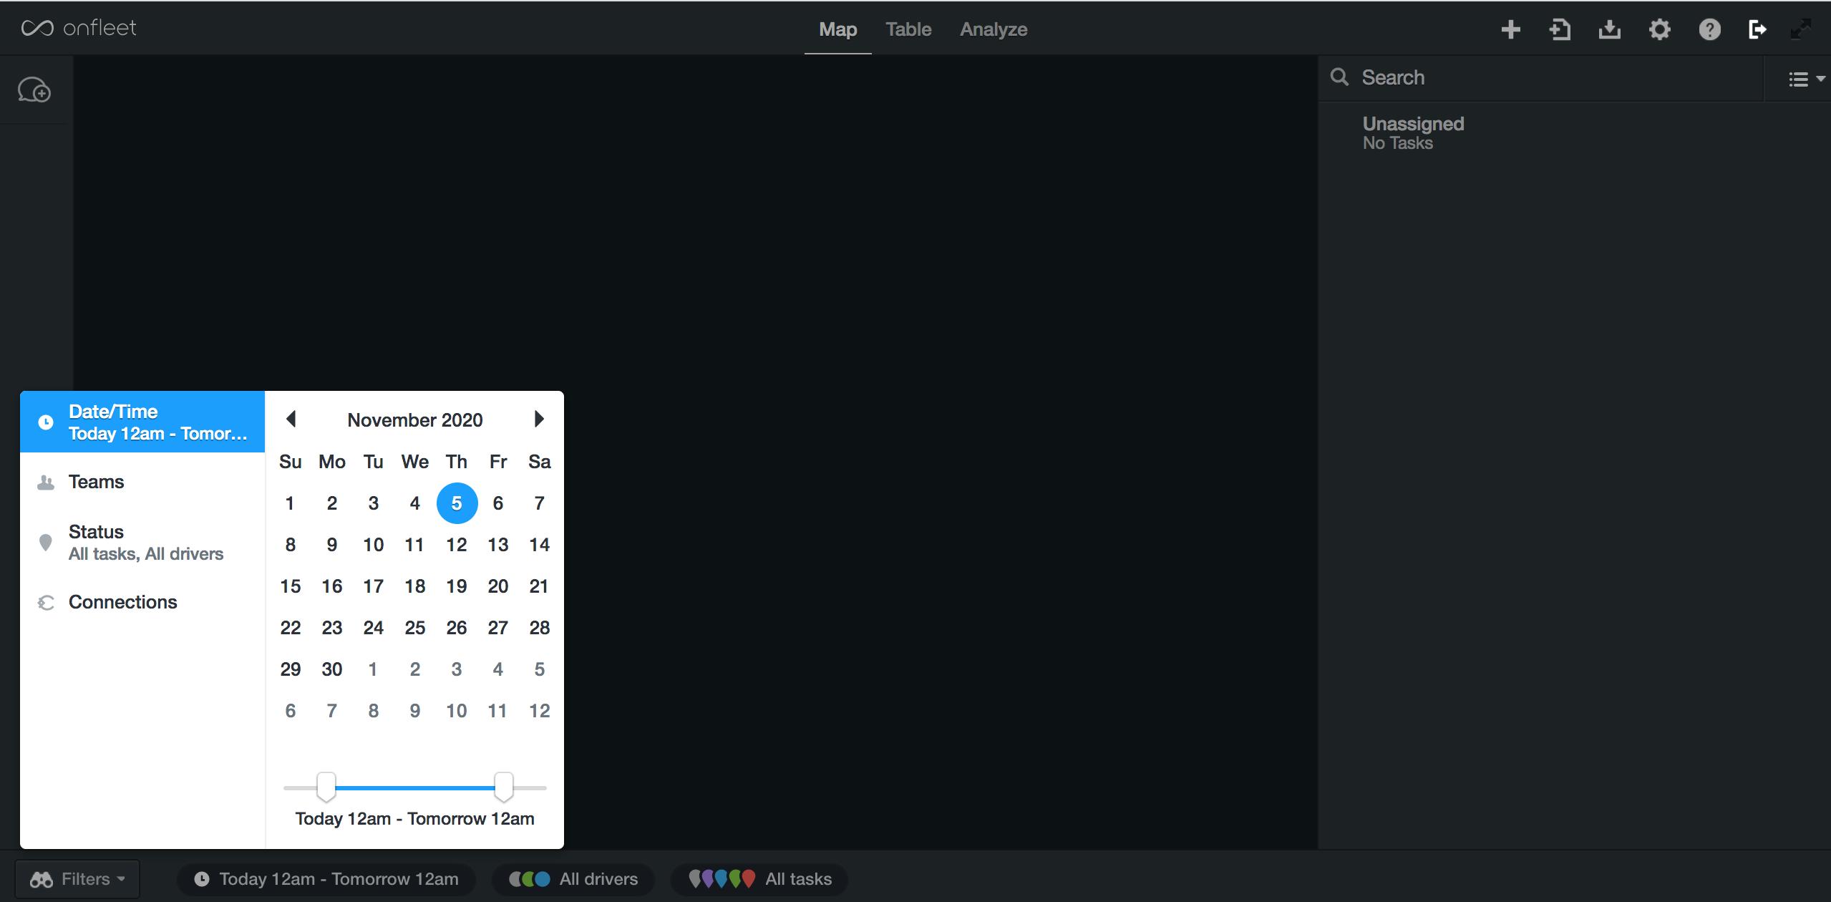Go to next month in calendar
Image resolution: width=1831 pixels, height=902 pixels.
pyautogui.click(x=539, y=420)
